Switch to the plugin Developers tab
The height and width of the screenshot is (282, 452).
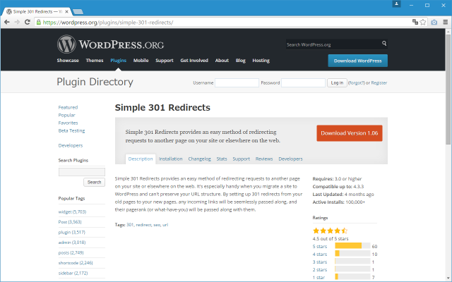click(x=290, y=159)
